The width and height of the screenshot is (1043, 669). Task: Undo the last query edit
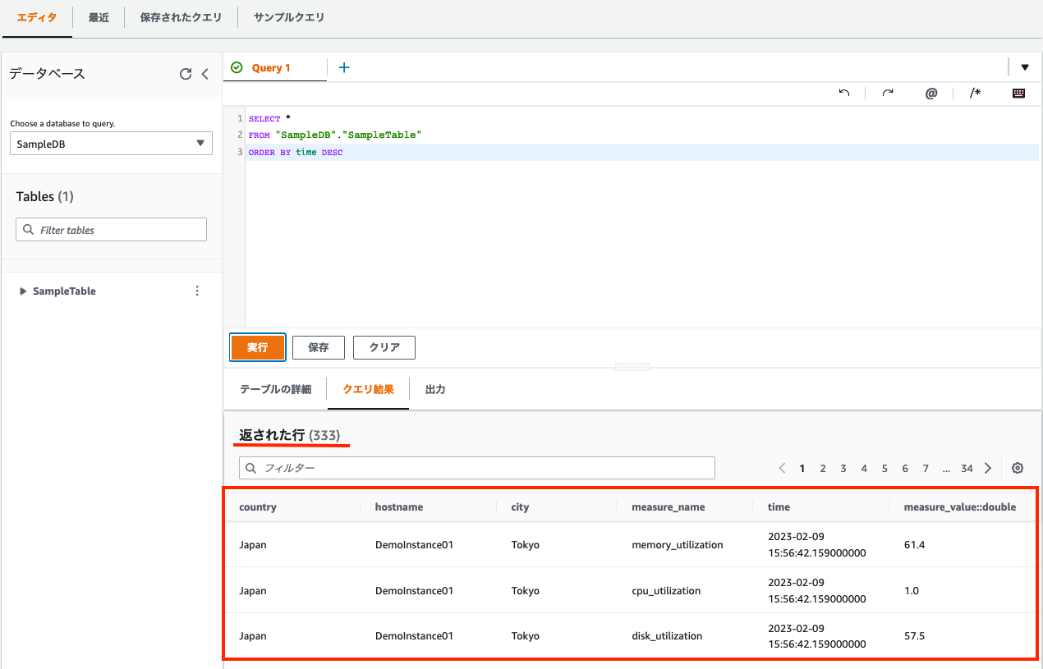[844, 93]
